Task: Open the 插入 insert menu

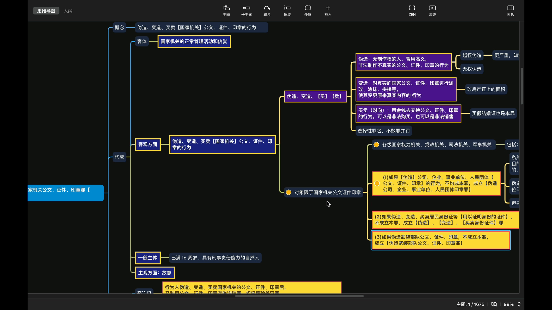Action: coord(328,11)
